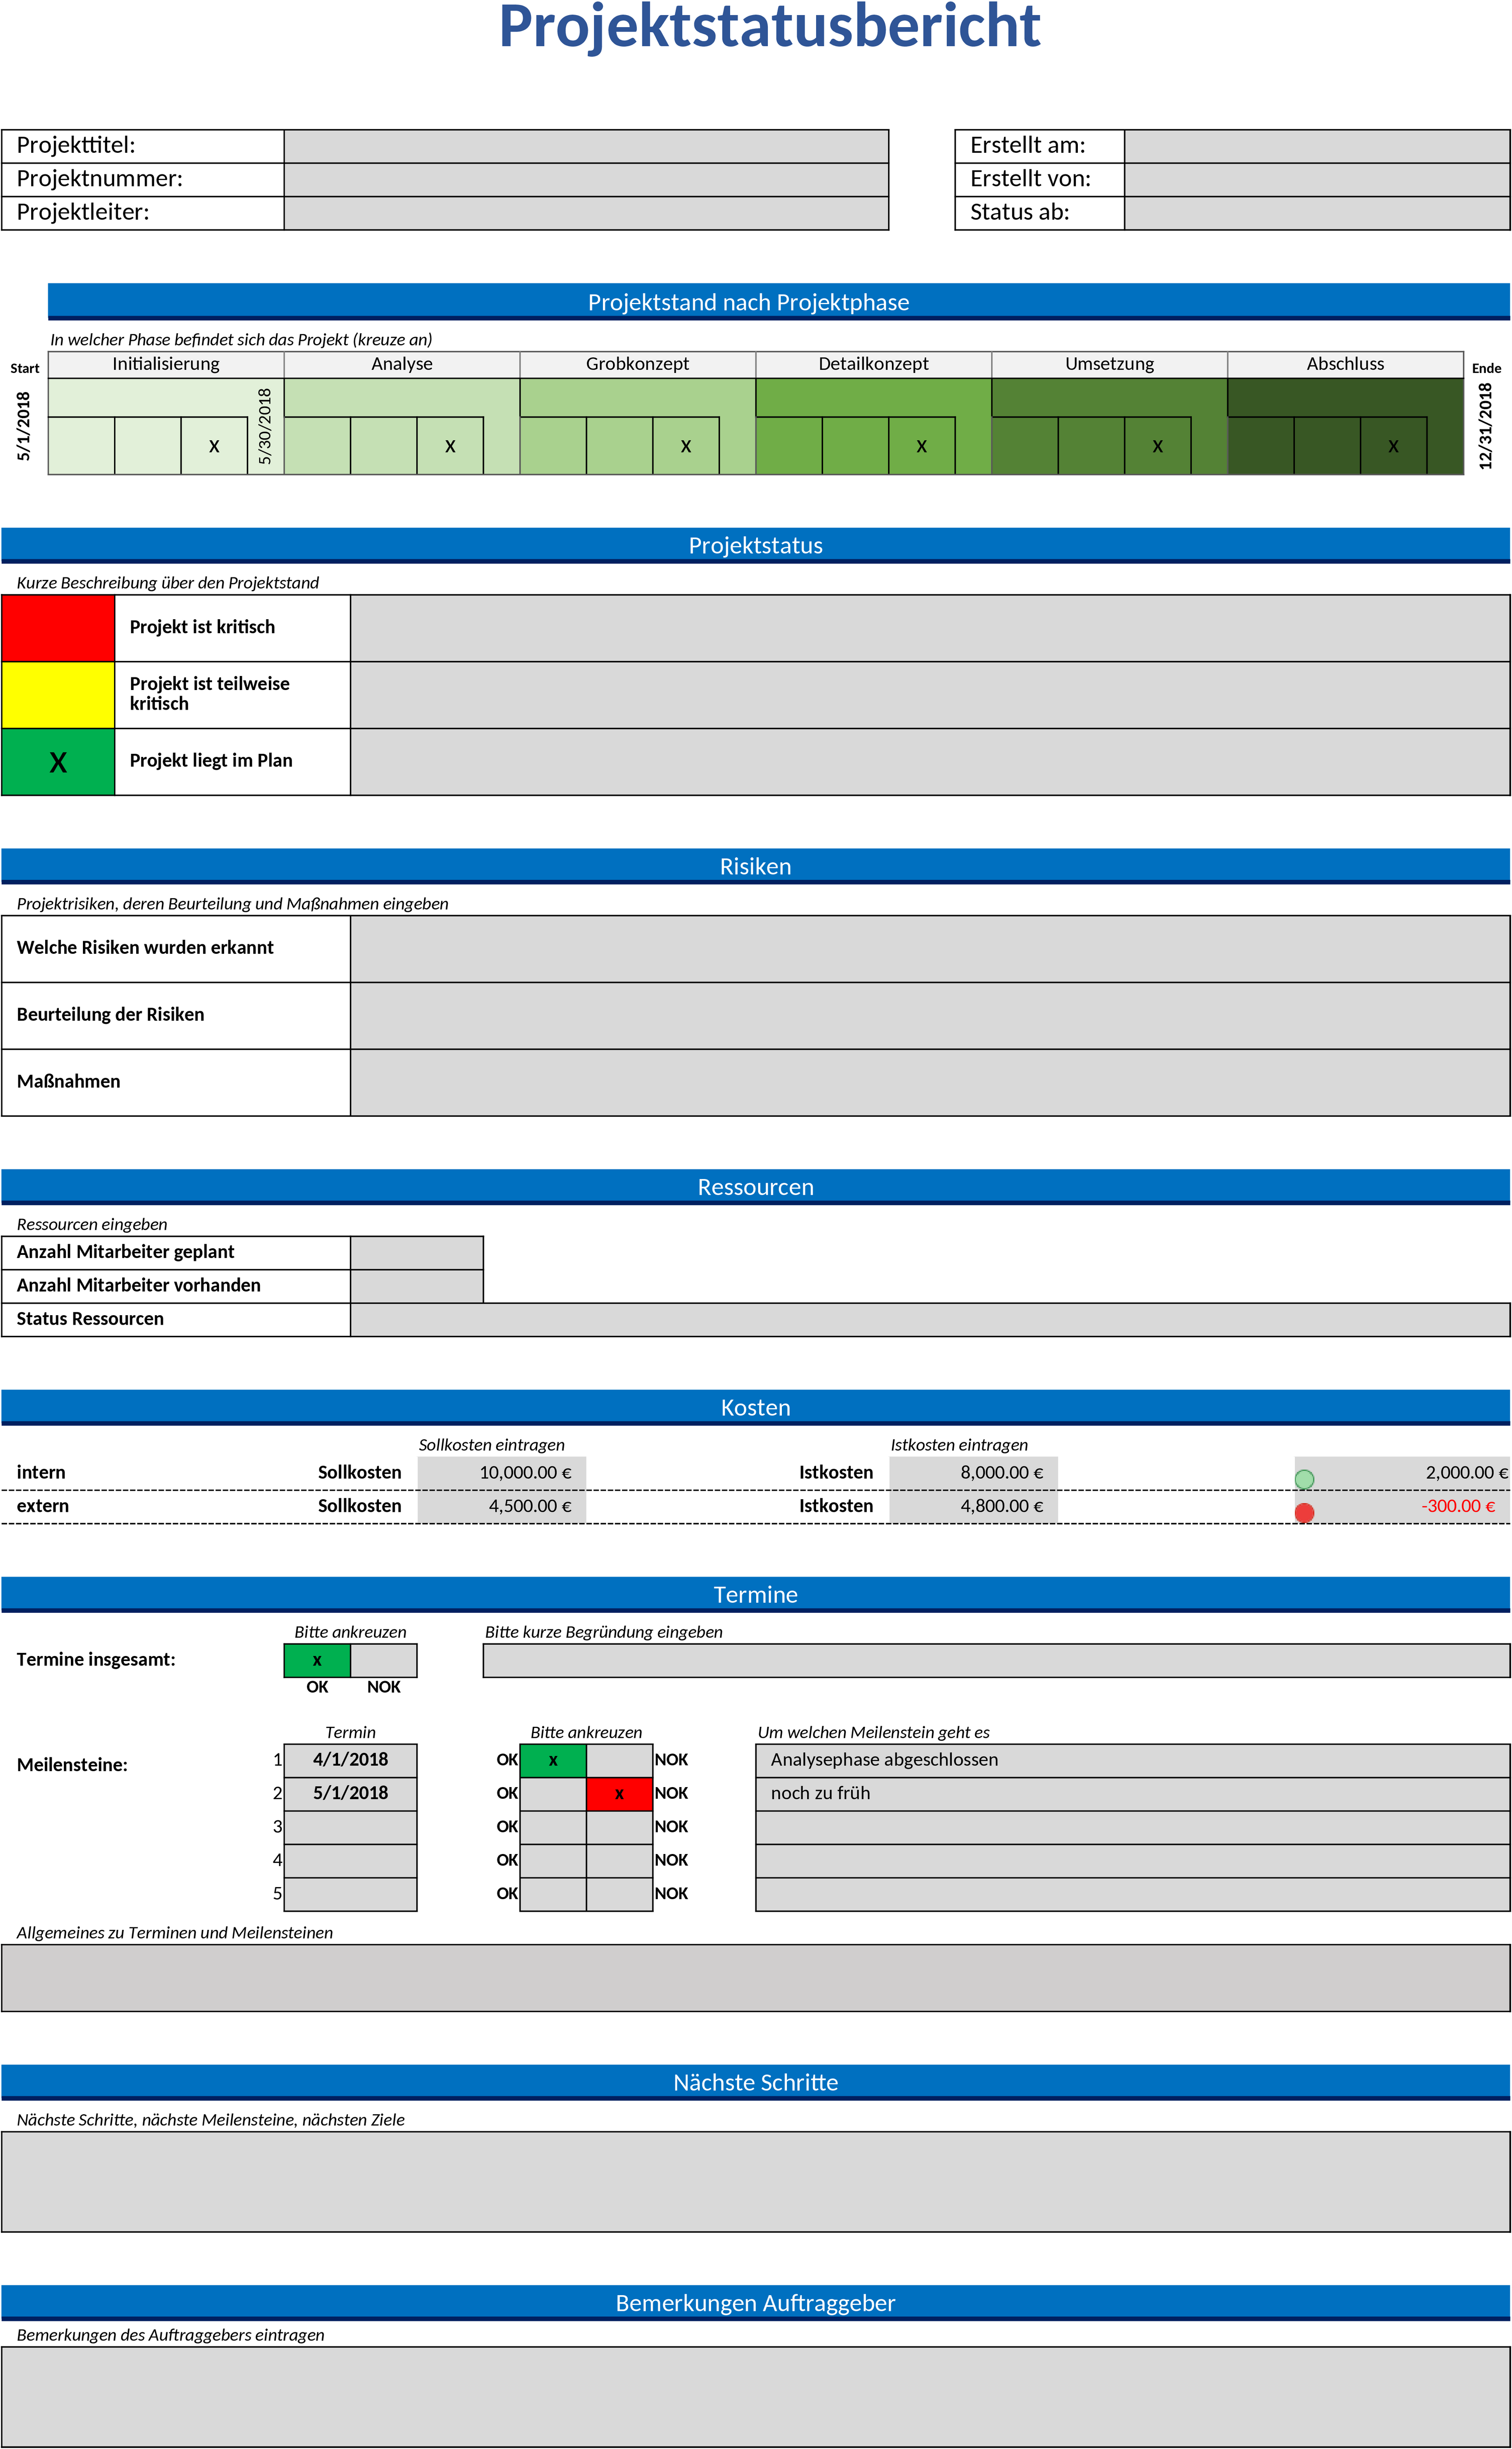The height and width of the screenshot is (2449, 1512).
Task: Toggle milestone 4 NOK checkbox
Action: tap(619, 1861)
